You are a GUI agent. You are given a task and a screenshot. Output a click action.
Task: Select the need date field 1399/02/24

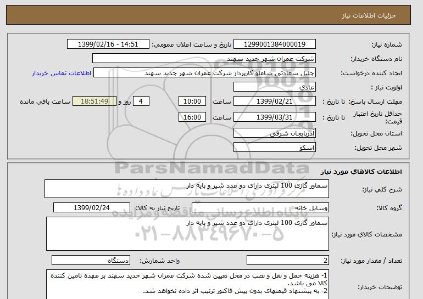[x=92, y=208]
